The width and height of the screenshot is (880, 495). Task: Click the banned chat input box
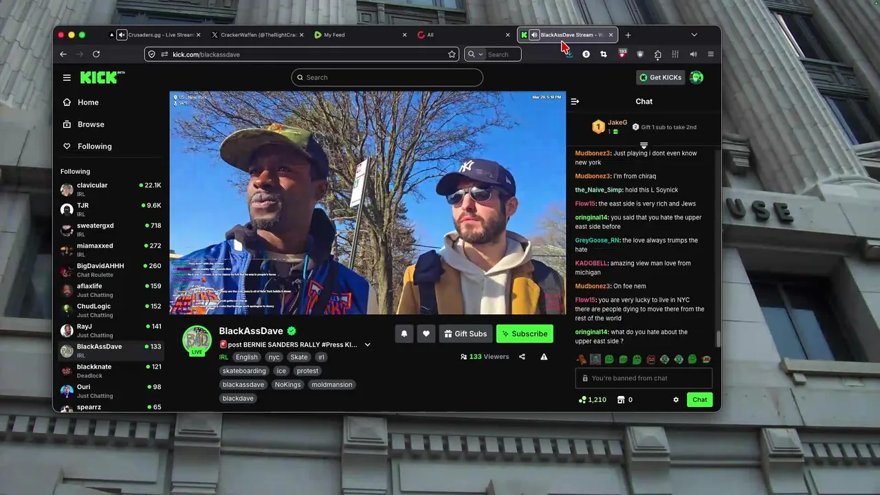(643, 378)
